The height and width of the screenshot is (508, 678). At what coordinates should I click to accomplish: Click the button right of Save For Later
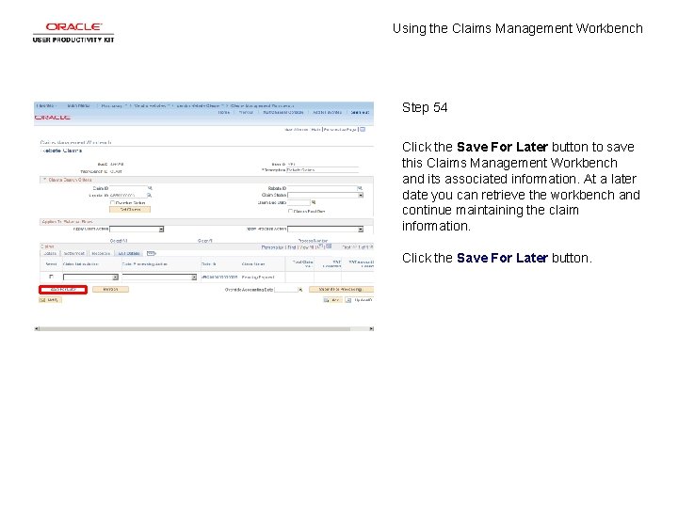[x=111, y=290]
